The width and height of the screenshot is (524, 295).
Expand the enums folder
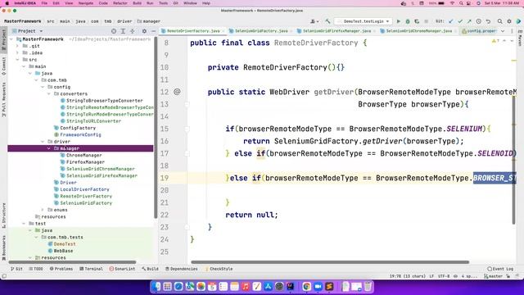click(43, 210)
